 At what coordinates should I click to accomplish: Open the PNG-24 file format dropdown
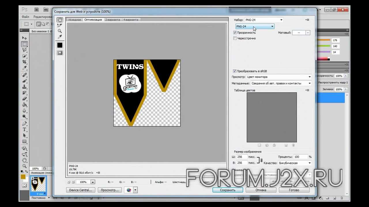255,26
